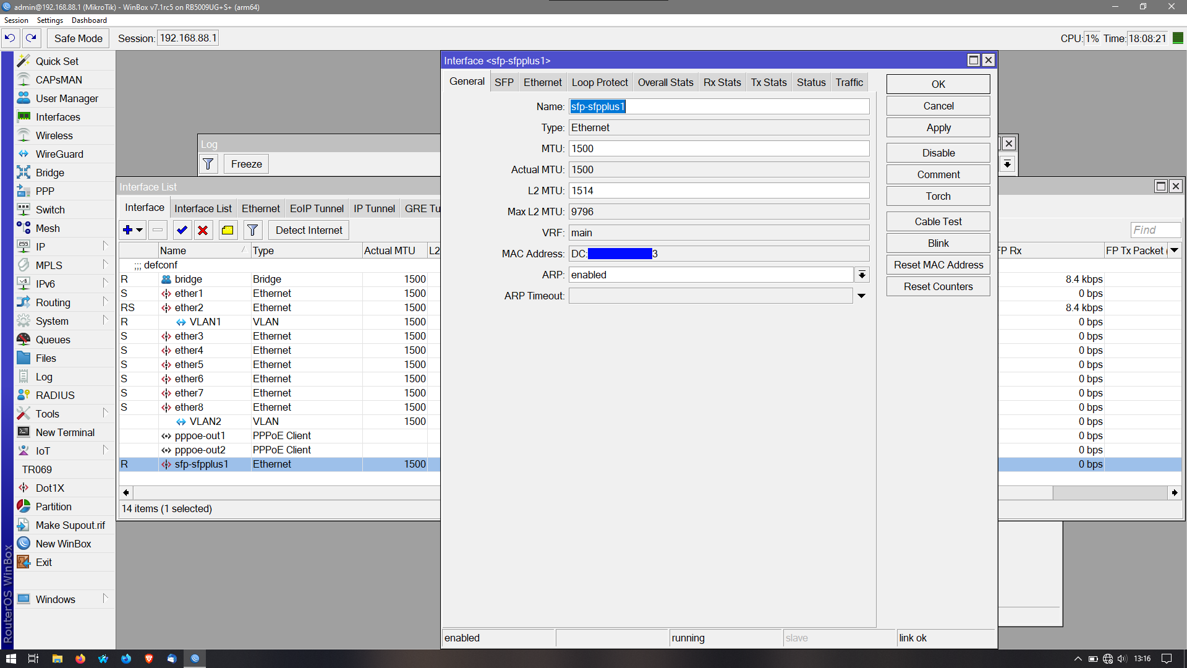This screenshot has height=668, width=1187.
Task: Open WireGuard from the sidebar
Action: [59, 154]
